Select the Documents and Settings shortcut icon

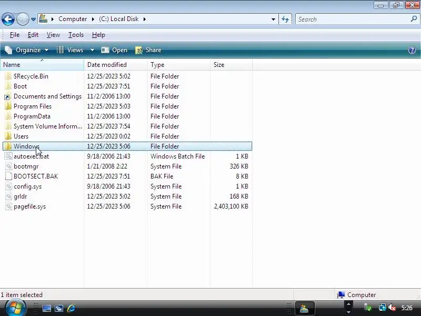pos(8,96)
